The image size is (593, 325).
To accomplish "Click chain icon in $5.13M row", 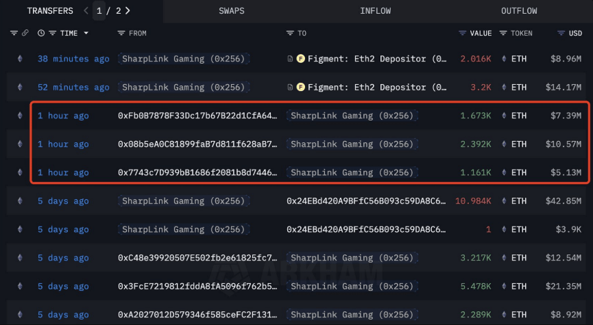I will [20, 172].
